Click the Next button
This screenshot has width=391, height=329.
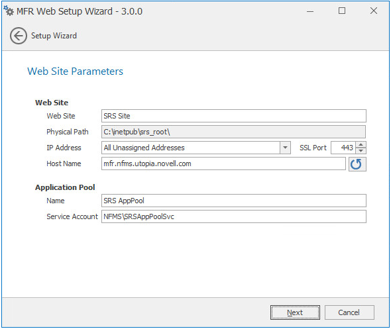point(295,312)
